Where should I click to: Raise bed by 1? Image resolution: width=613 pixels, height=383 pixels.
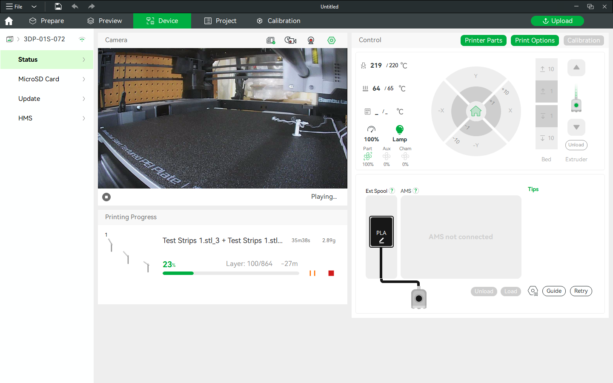547,91
